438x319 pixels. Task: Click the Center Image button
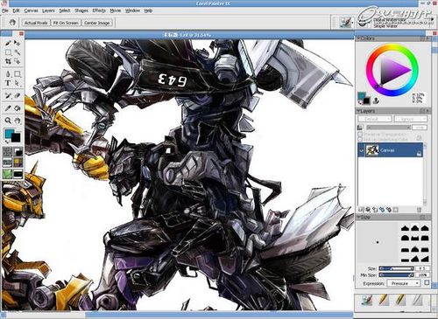97,23
